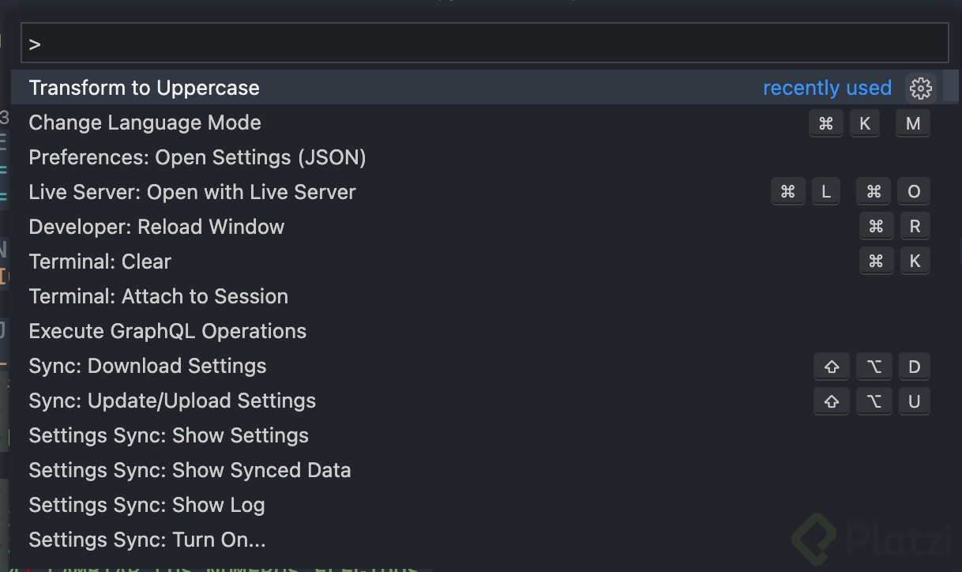Run the Terminal: Clear command
The width and height of the screenshot is (962, 572).
click(x=479, y=262)
